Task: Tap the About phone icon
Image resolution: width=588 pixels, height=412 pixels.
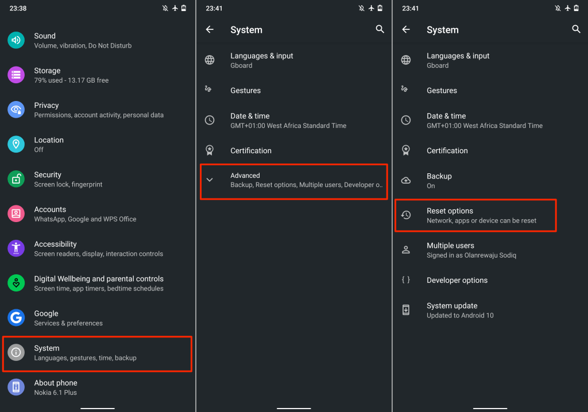Action: tap(16, 387)
